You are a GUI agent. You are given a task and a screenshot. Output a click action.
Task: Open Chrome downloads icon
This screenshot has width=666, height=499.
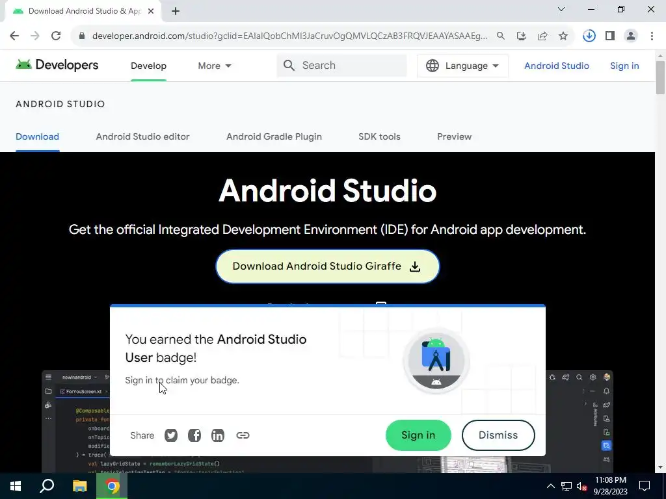589,36
